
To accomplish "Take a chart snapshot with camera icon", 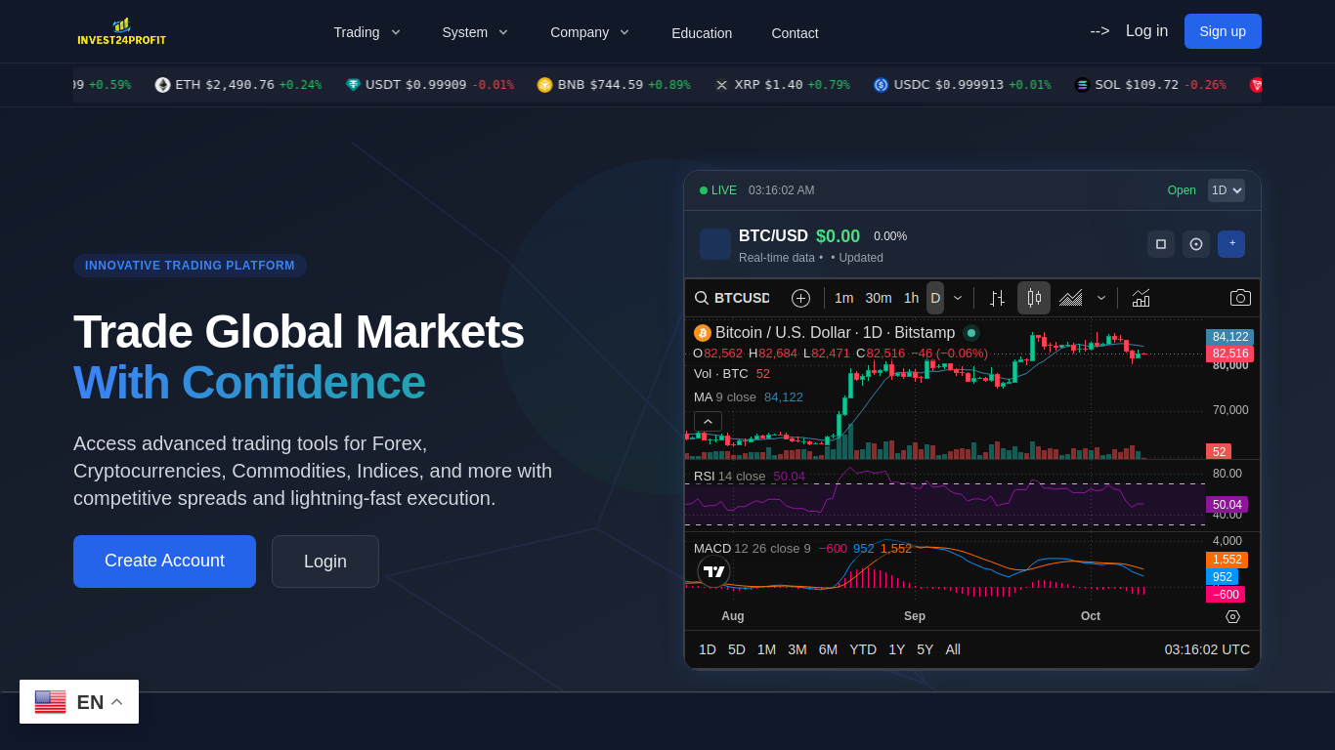I will click(1240, 298).
